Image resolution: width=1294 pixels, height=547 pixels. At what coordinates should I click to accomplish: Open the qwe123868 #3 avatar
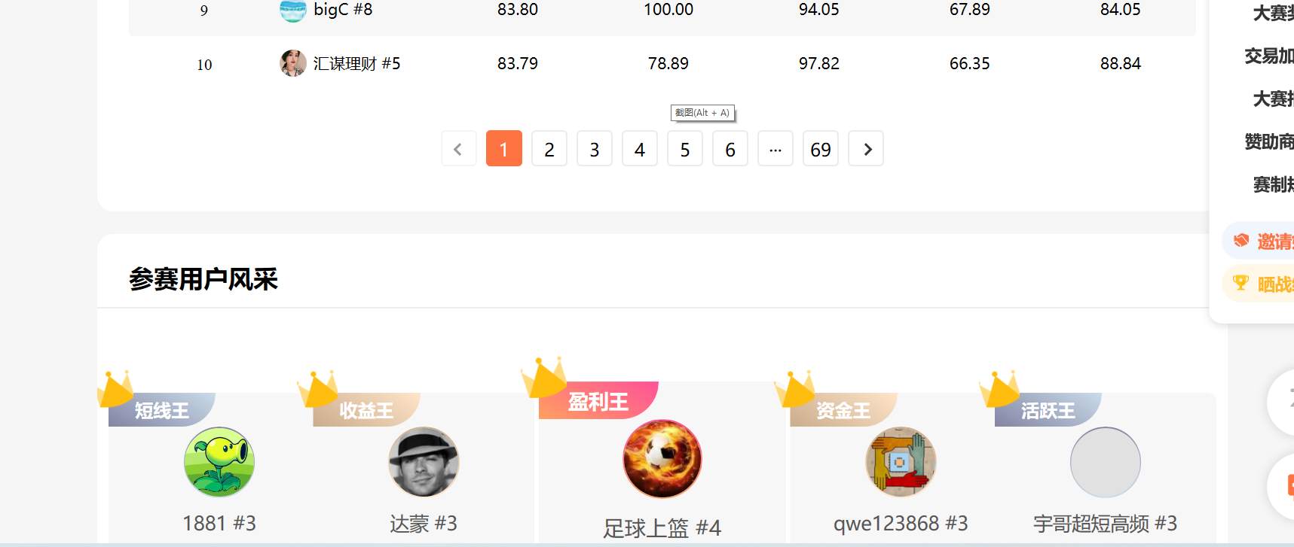(x=901, y=462)
